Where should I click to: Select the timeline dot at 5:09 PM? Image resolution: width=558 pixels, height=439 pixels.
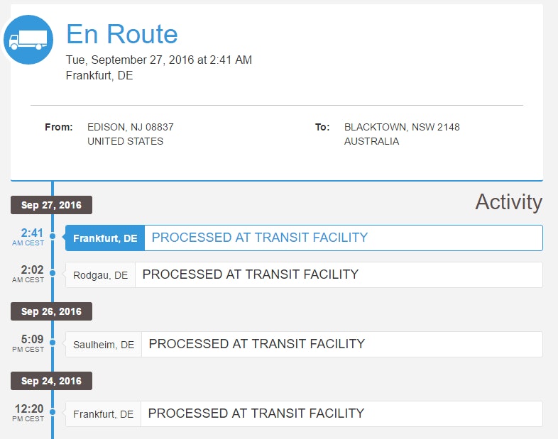(53, 344)
